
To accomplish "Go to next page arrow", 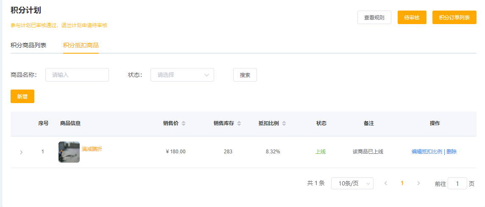I will tap(418, 183).
